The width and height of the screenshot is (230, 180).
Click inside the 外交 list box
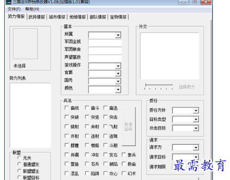point(170,56)
